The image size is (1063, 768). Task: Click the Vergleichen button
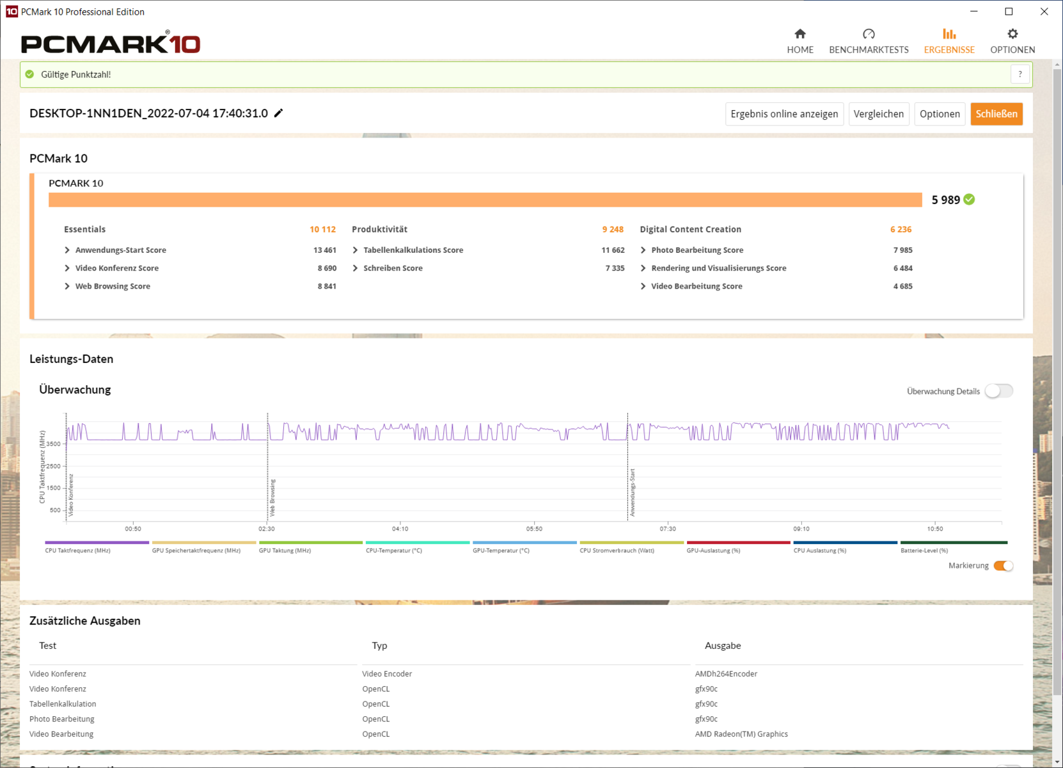[x=879, y=114]
